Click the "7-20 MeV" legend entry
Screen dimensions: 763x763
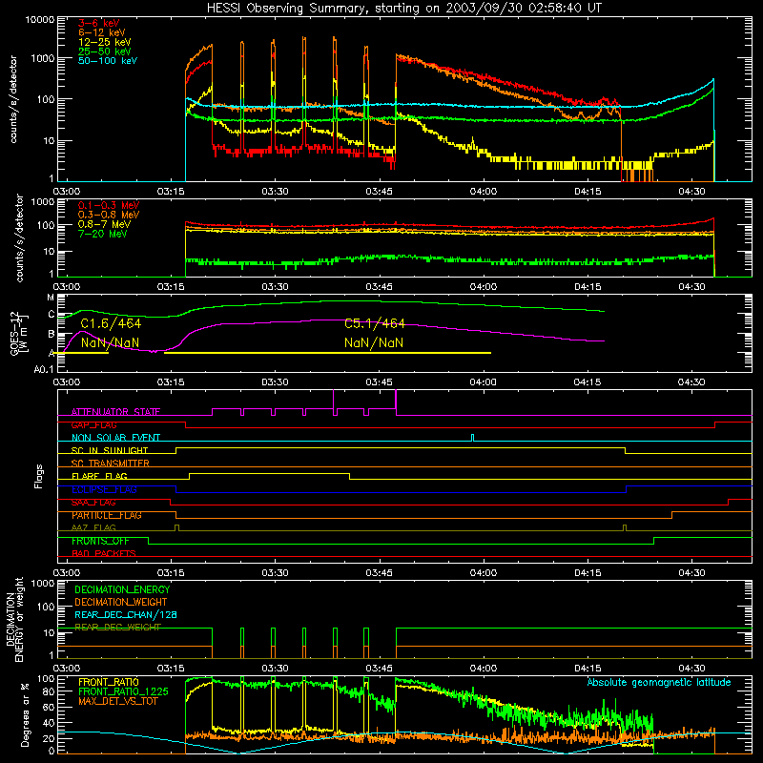point(103,234)
